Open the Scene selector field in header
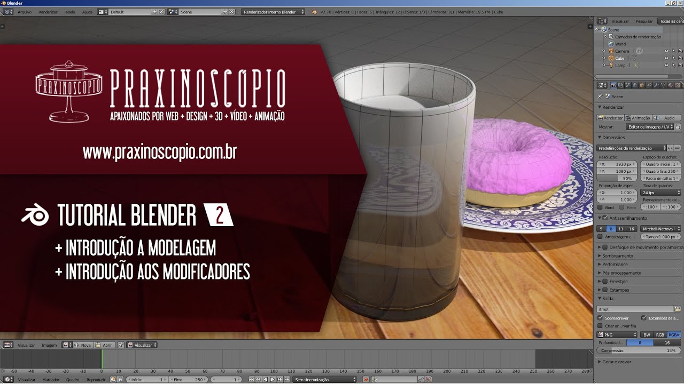Screen dimensions: 684x384 200,12
